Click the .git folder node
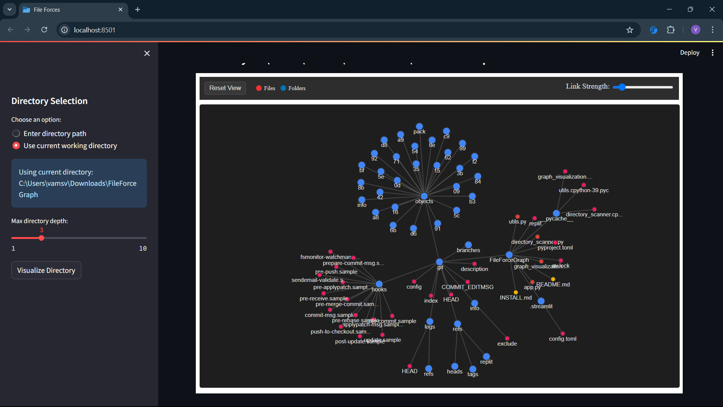 tap(439, 262)
